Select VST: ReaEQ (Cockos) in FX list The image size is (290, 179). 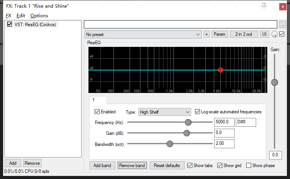tap(35, 24)
